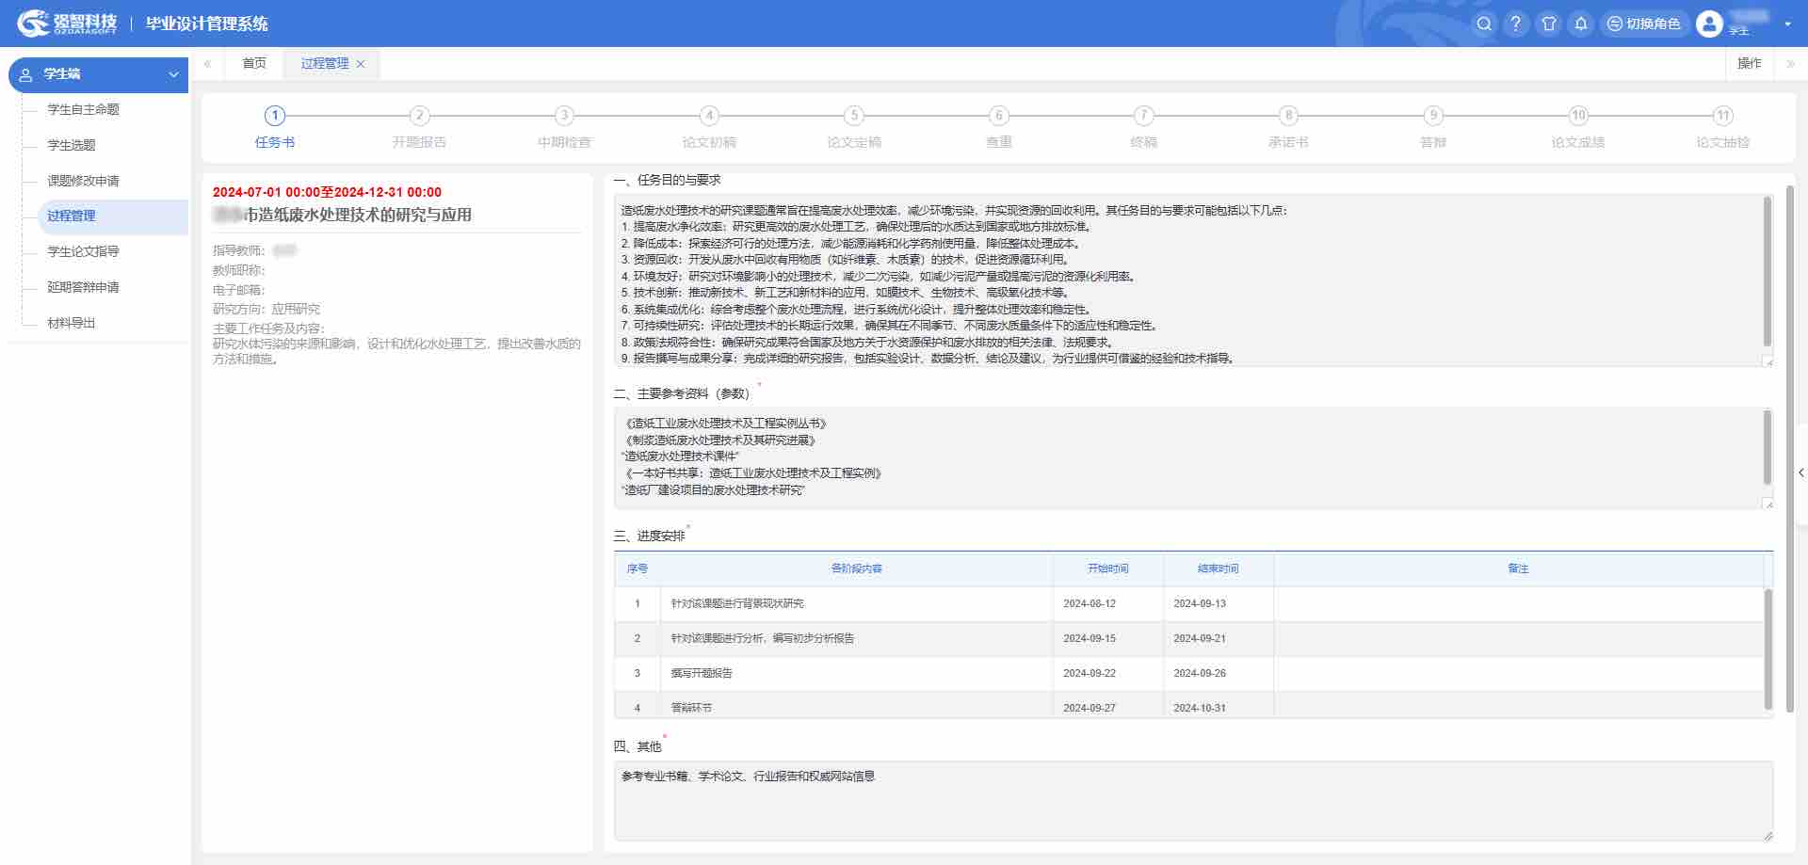
Task: Select 学生选题 in the sidebar
Action: 72,145
